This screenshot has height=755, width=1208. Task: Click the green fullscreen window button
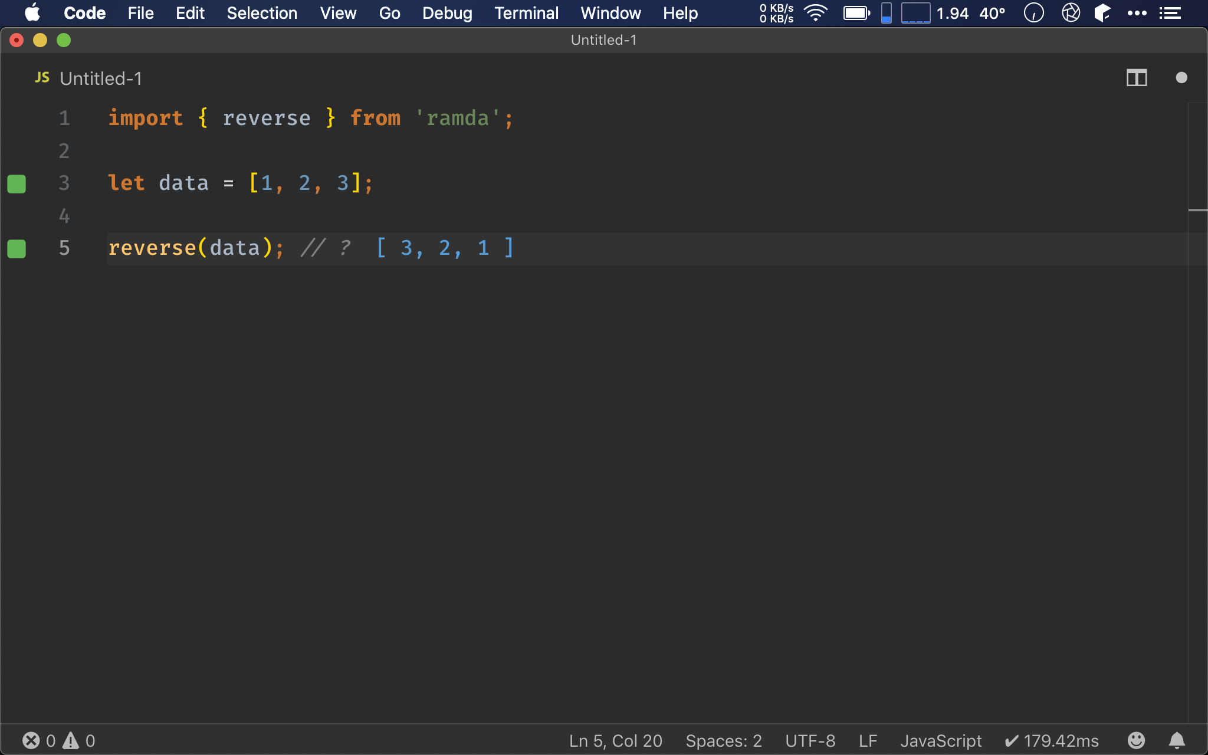64,40
